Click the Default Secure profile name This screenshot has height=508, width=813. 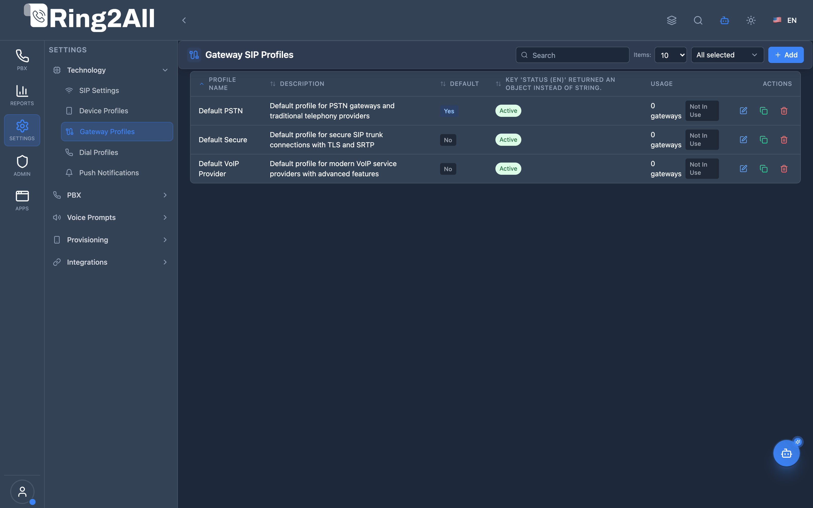(x=223, y=140)
